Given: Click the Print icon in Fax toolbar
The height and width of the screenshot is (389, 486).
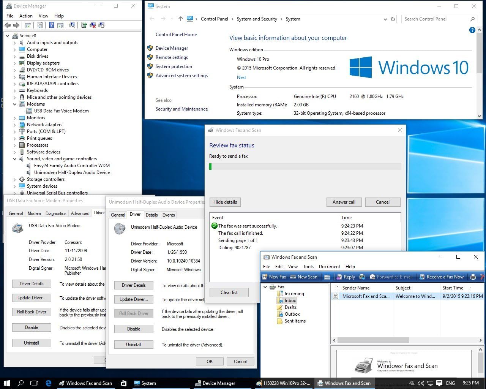Looking at the screenshot, I should pos(473,277).
